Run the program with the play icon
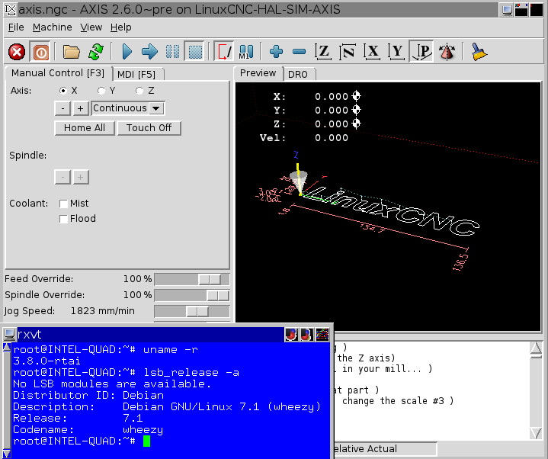 click(127, 52)
